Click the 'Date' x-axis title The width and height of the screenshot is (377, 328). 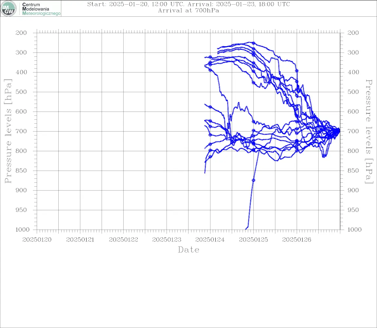coord(188,250)
